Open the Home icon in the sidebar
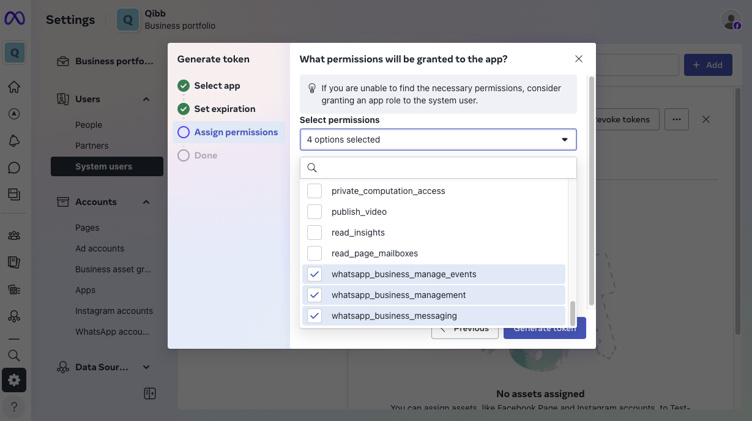The width and height of the screenshot is (752, 421). pyautogui.click(x=14, y=86)
